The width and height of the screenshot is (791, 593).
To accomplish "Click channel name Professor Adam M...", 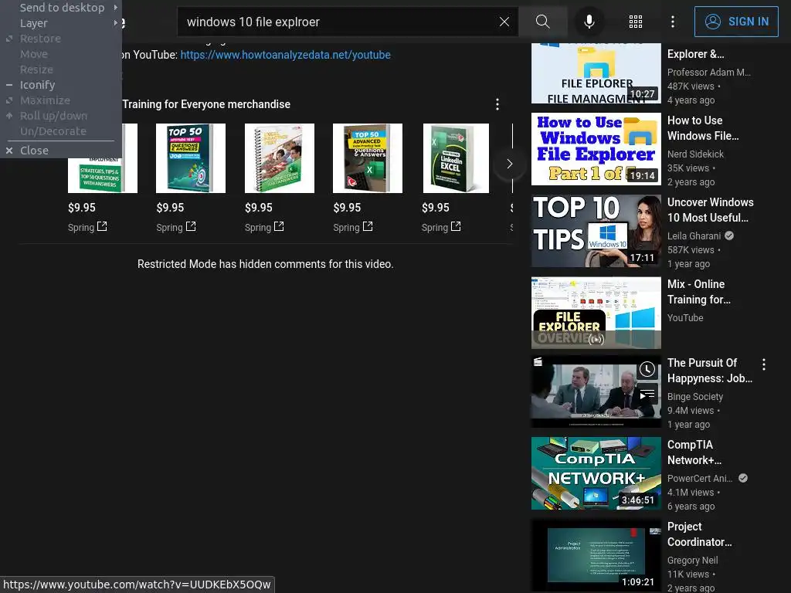I will pos(709,72).
